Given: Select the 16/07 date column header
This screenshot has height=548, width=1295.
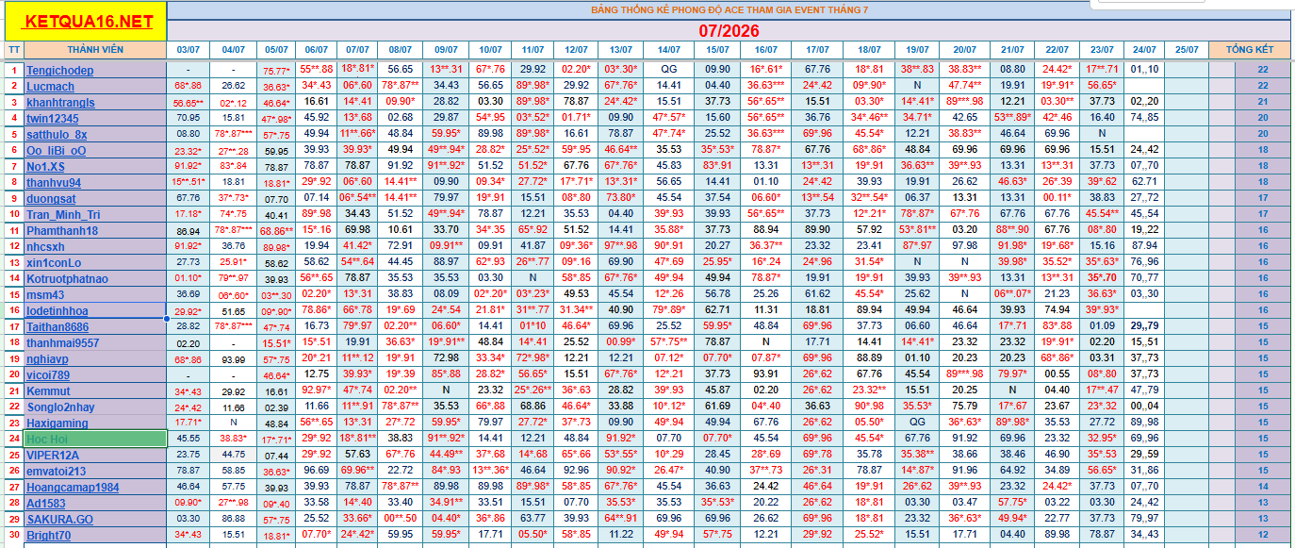Looking at the screenshot, I should [766, 49].
